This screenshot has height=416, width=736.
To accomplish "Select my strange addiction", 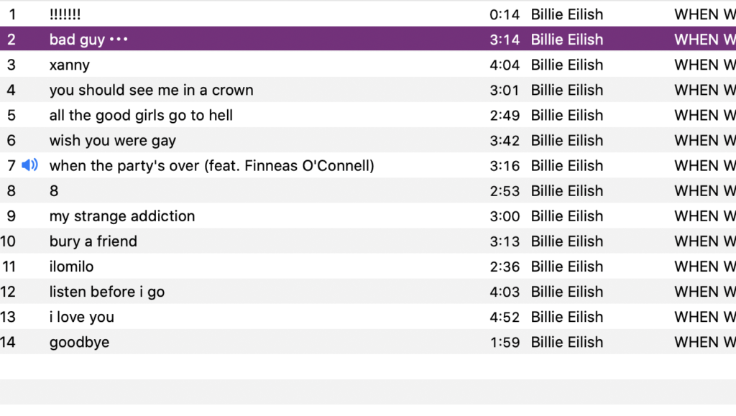I will (x=122, y=216).
